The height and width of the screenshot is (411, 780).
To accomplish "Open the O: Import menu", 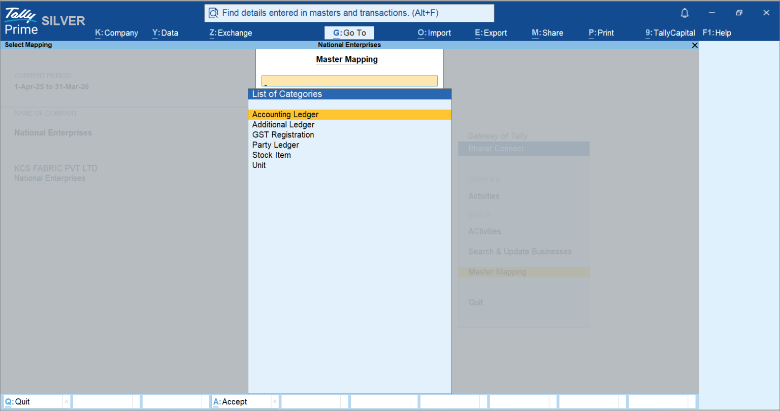I will point(434,33).
